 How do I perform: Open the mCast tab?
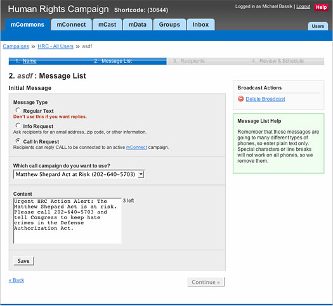pos(107,25)
